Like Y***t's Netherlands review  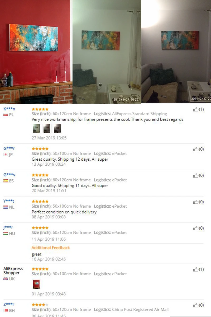coord(195,202)
